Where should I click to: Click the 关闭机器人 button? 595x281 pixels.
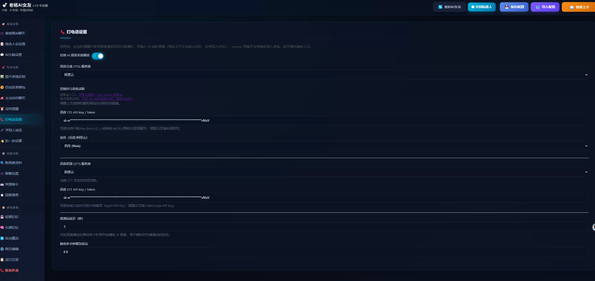click(482, 7)
